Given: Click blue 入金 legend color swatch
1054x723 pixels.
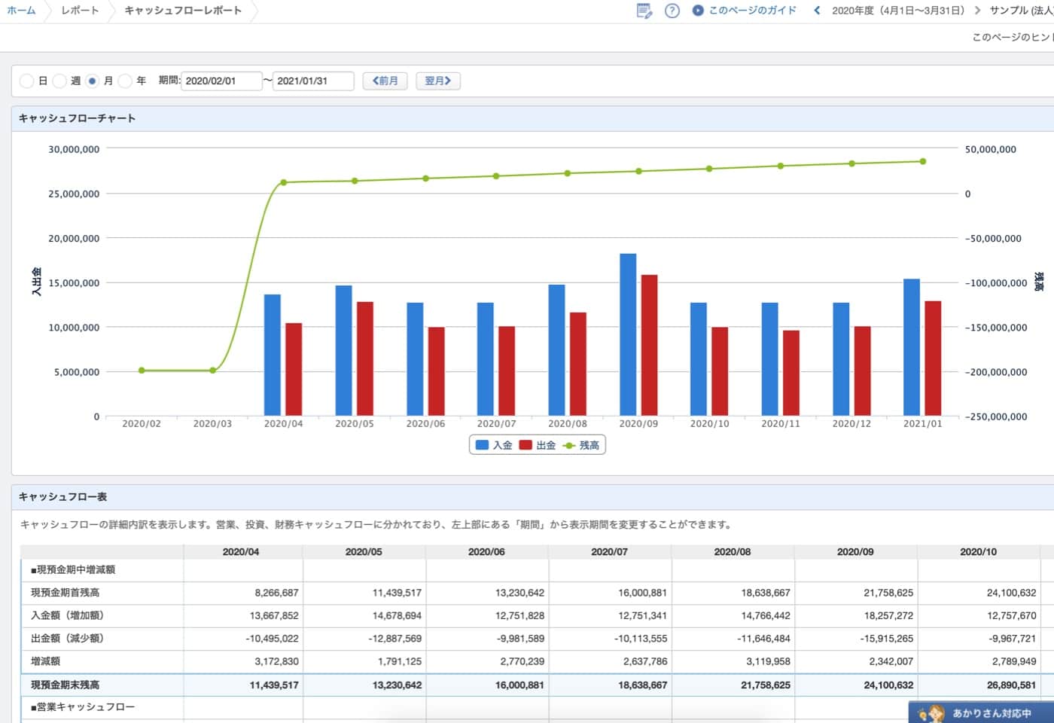Looking at the screenshot, I should click(483, 445).
